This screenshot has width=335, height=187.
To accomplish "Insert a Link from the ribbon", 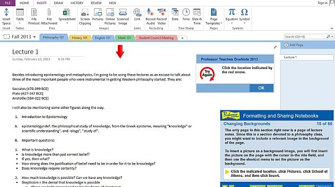I will pyautogui.click(x=137, y=15).
